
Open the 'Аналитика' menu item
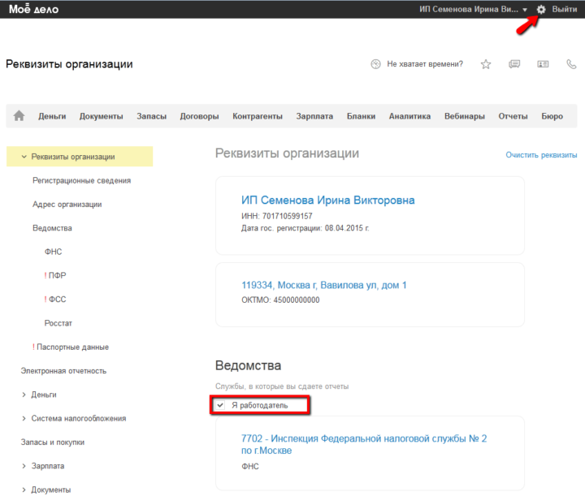click(409, 116)
